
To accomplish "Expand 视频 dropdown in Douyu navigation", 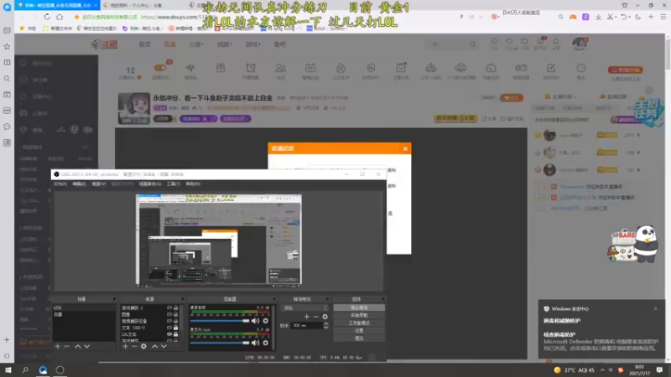I will (224, 44).
